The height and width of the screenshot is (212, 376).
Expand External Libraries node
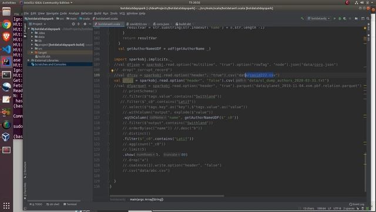tap(29, 60)
